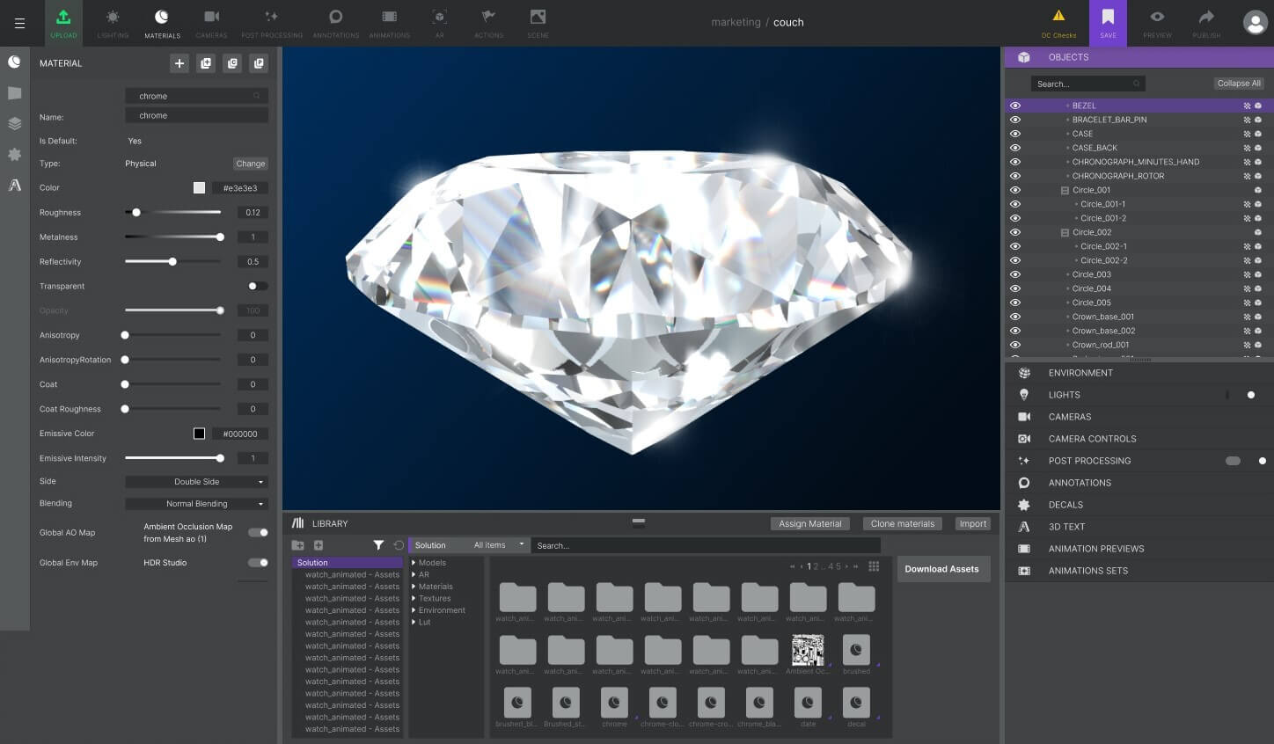Select 3D text icon in left sidebar
This screenshot has height=744, width=1274.
point(14,186)
